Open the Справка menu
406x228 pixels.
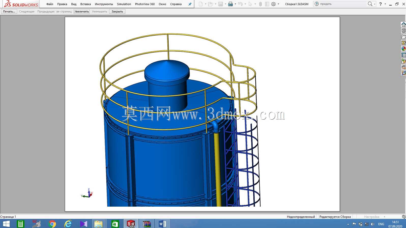tap(176, 4)
